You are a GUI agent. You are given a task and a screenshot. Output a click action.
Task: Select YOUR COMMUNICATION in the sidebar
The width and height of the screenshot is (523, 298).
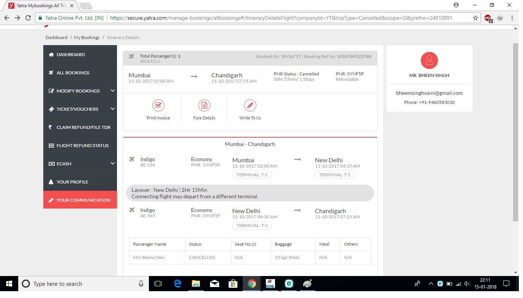(80, 200)
